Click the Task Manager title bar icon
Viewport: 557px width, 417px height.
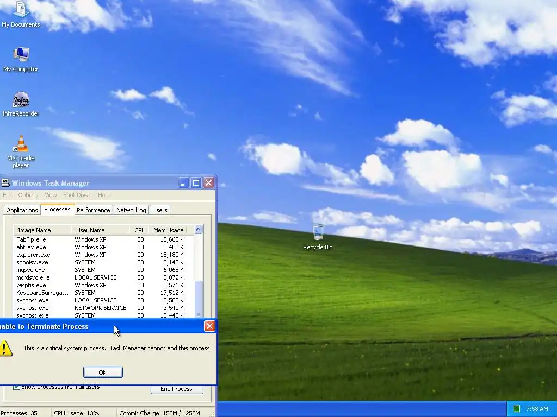(5, 183)
